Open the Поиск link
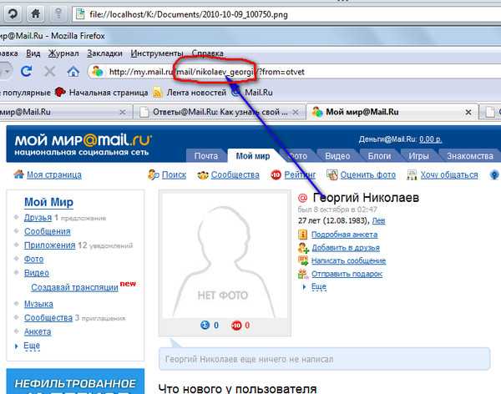The width and height of the screenshot is (501, 394). [x=174, y=174]
